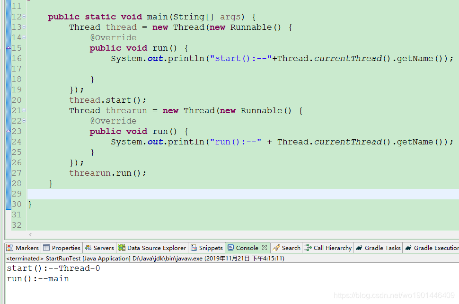The image size is (459, 304).
Task: Click the Snippets view icon
Action: (194, 248)
